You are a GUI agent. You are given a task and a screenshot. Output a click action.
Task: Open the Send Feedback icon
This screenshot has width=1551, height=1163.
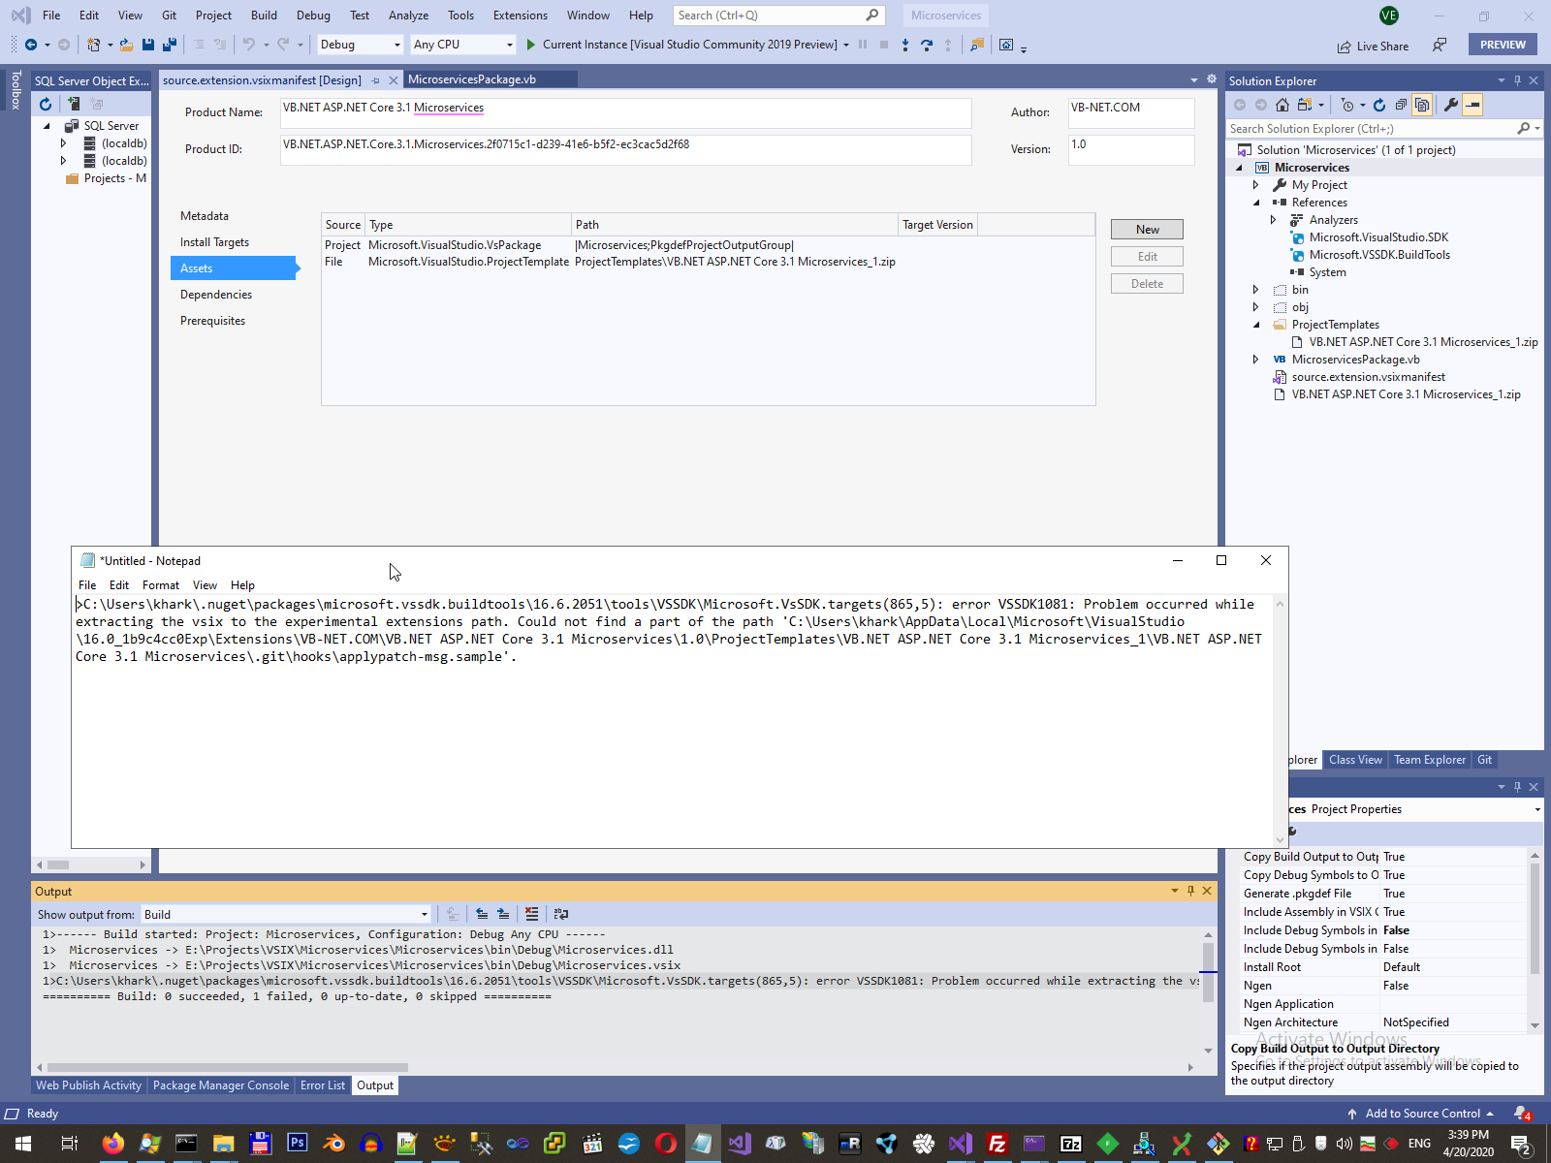click(1440, 45)
